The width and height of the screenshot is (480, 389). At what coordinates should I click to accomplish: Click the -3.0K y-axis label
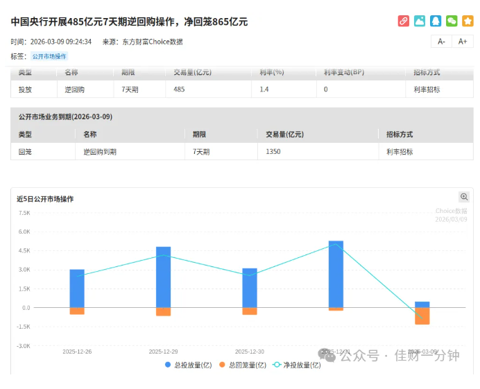pyautogui.click(x=24, y=346)
